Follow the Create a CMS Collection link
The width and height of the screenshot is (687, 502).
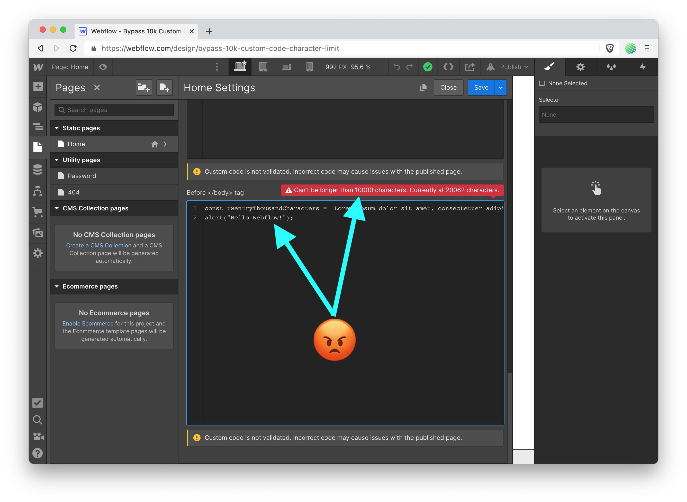coord(98,245)
